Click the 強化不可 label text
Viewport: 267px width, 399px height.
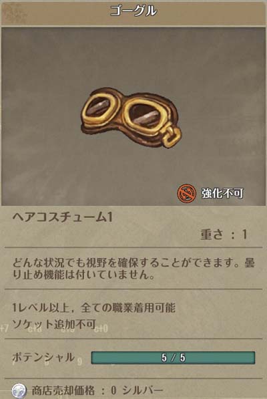(x=222, y=193)
